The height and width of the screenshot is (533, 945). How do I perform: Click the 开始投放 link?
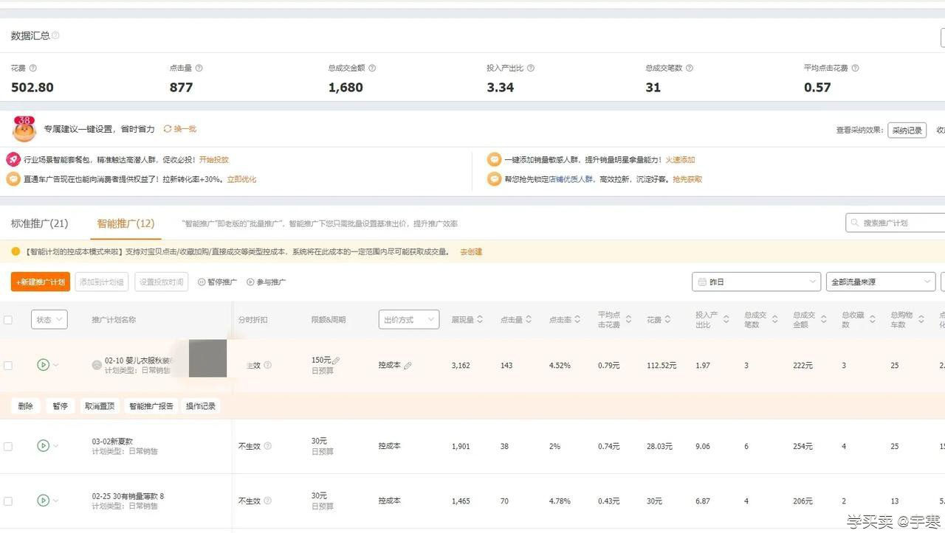tap(213, 159)
